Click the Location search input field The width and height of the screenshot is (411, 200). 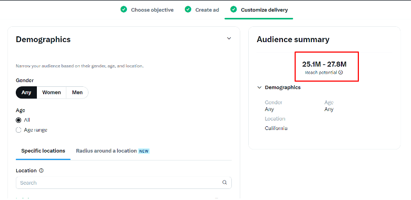(x=124, y=183)
